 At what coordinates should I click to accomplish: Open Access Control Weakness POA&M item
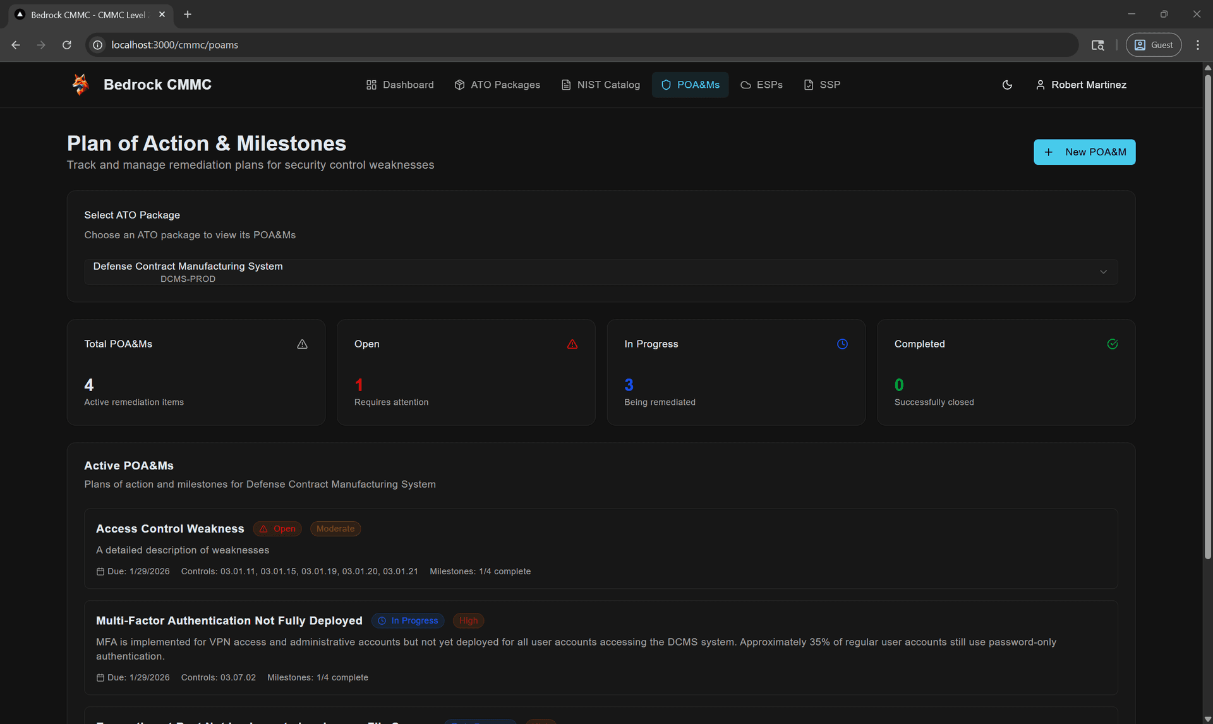[x=170, y=529]
